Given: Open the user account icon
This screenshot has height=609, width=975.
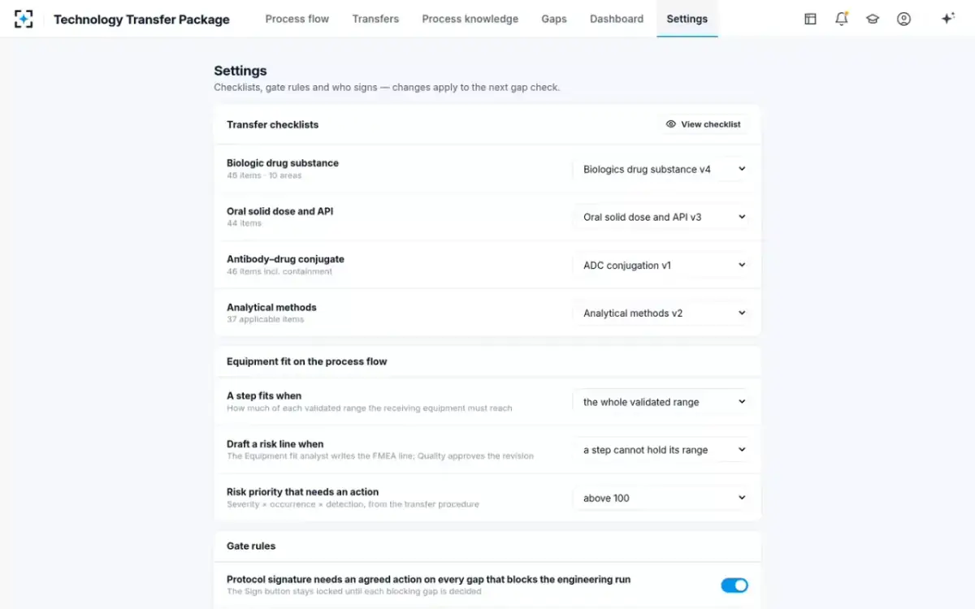Looking at the screenshot, I should pyautogui.click(x=903, y=19).
